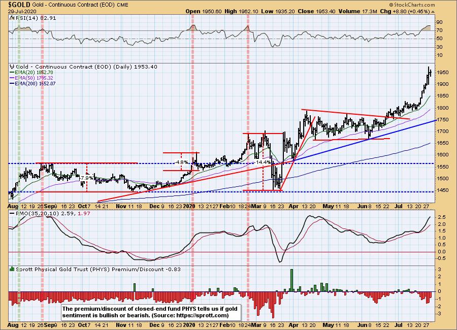Click the Gold - Continuous Contract (EOD) CME subtitle
457x330 pixels.
(80, 5)
